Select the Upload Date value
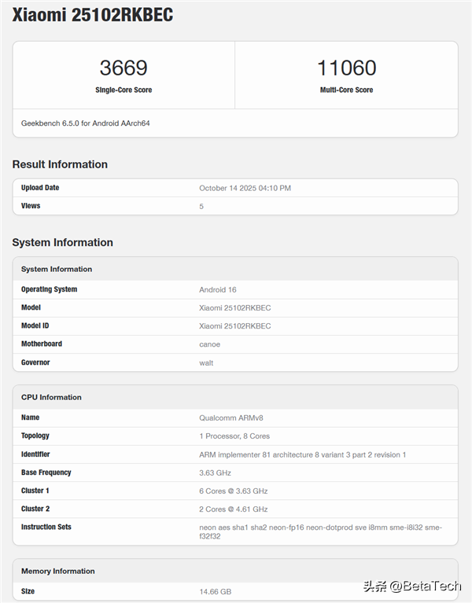472x603 pixels. click(245, 188)
